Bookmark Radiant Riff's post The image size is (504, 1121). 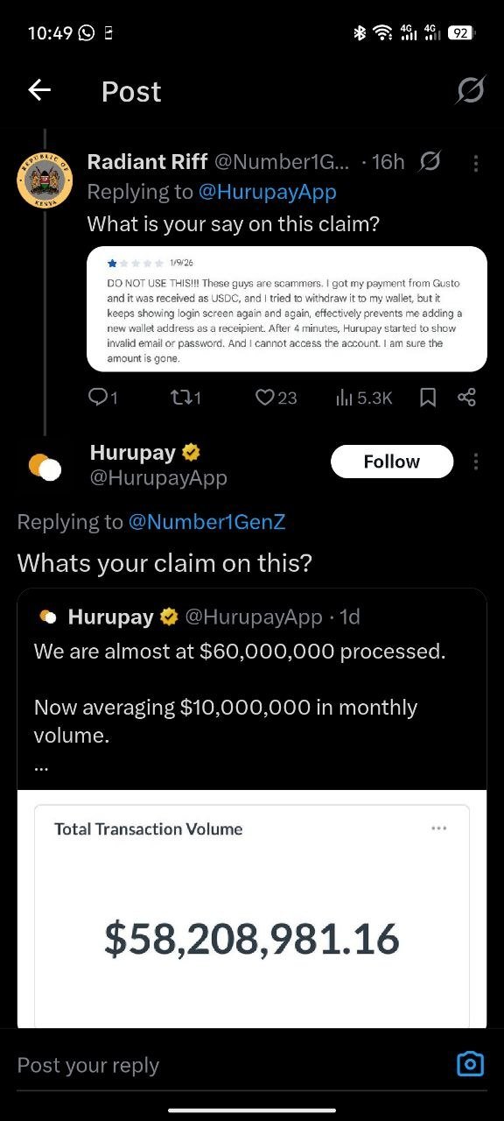[x=428, y=398]
